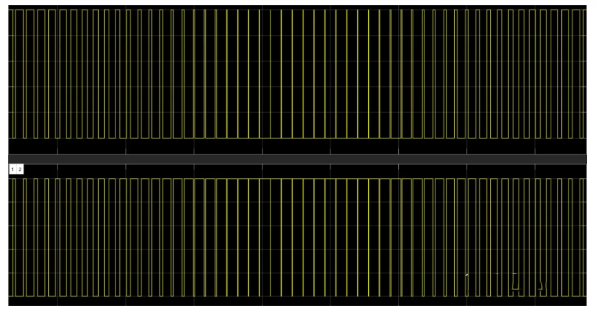The width and height of the screenshot is (599, 312).
Task: Click the upper square-wave signal plot
Action: (297, 79)
